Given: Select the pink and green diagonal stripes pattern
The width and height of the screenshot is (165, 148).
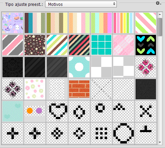Looking at the screenshot, I should pyautogui.click(x=146, y=23).
